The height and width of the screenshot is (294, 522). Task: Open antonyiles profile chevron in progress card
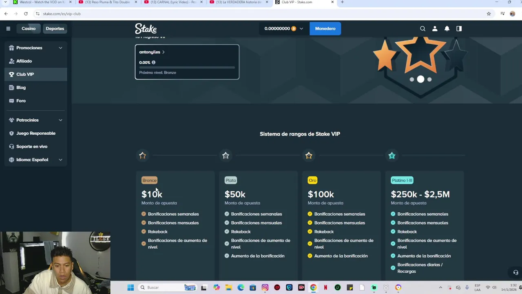164,52
